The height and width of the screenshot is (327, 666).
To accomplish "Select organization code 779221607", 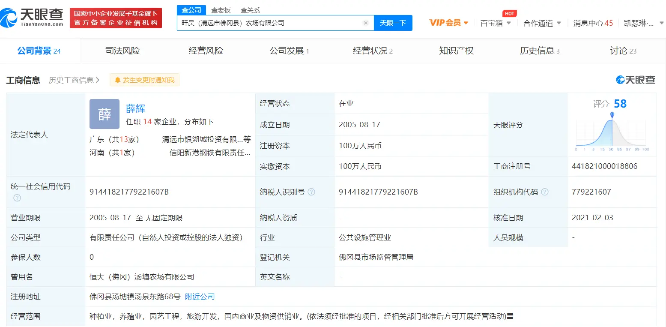I will (x=591, y=192).
